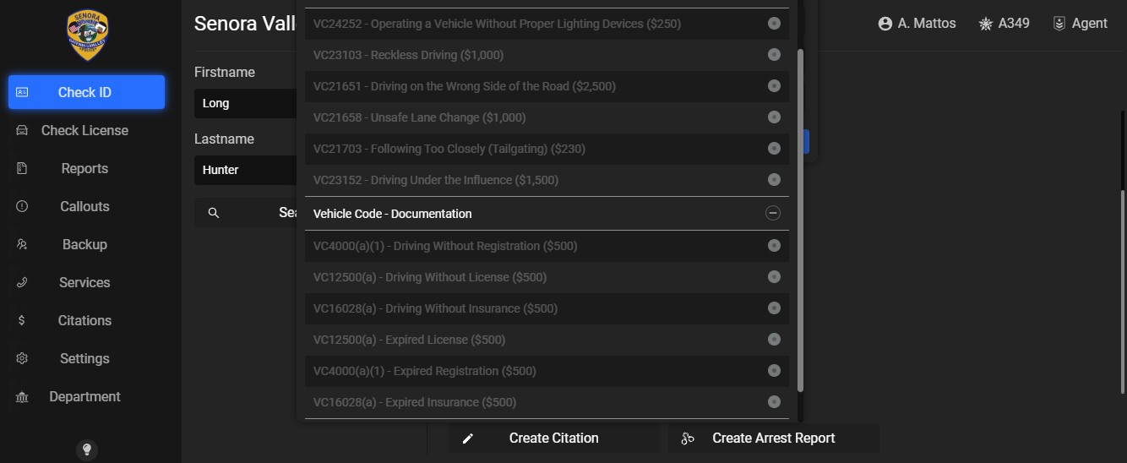1127x463 pixels.
Task: Collapse the Vehicle Code - Documentation section
Action: point(772,214)
